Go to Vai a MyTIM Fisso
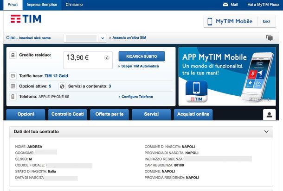Viewport: 283px width, 191px height. 263,5
